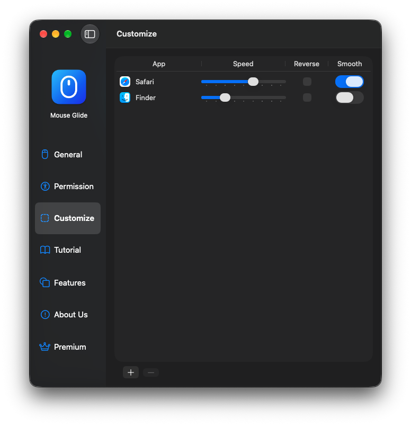
Task: Minimize window with yellow button
Action: (56, 34)
